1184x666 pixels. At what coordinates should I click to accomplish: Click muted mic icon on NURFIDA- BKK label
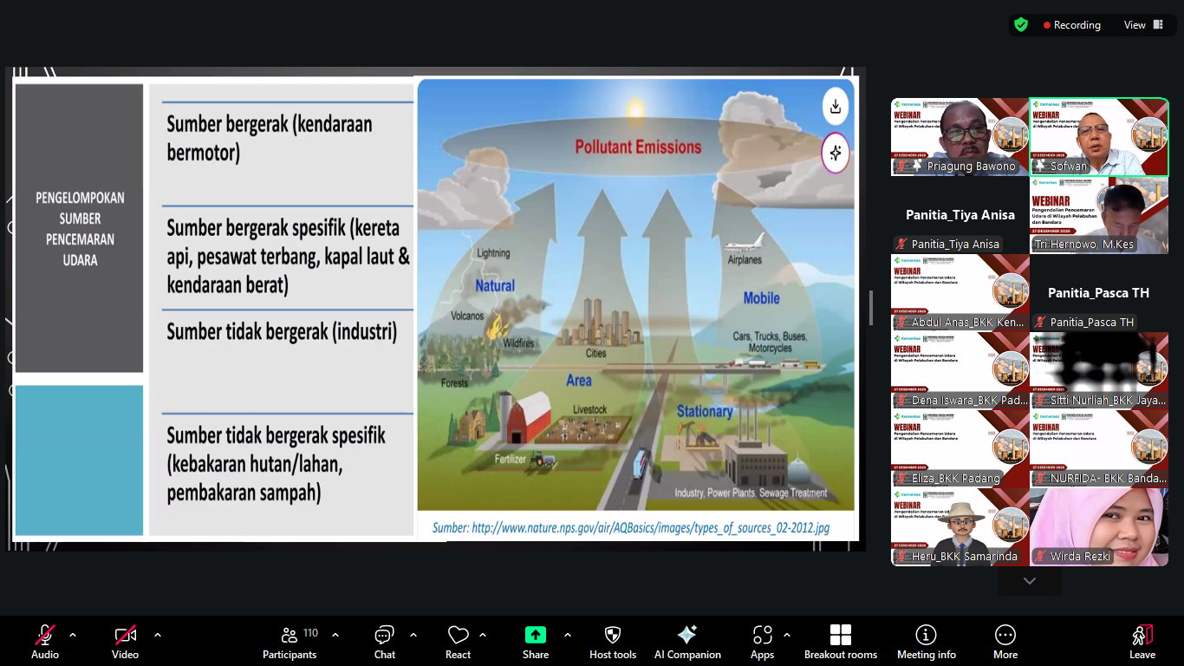(1040, 479)
